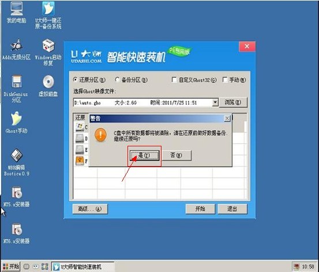
Task: Launch Windows启动修复 icon
Action: [48, 52]
